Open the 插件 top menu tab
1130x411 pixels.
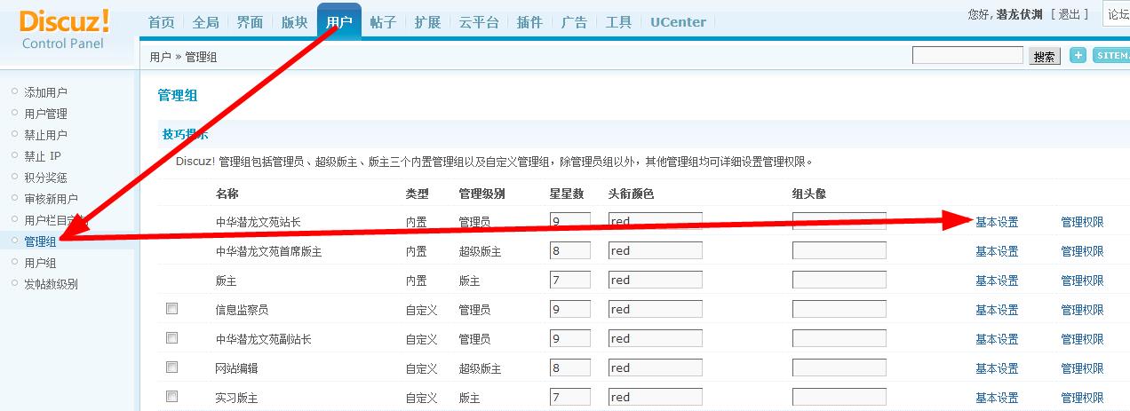529,22
